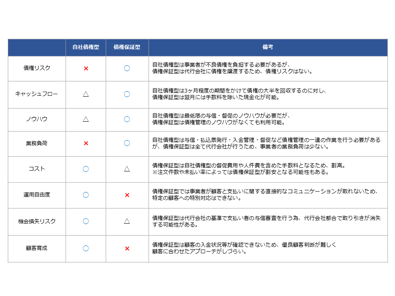Screen dimensions: 395x296
Task: Click the × mark for 債権リスク under 自社債権型
Action: [86, 69]
